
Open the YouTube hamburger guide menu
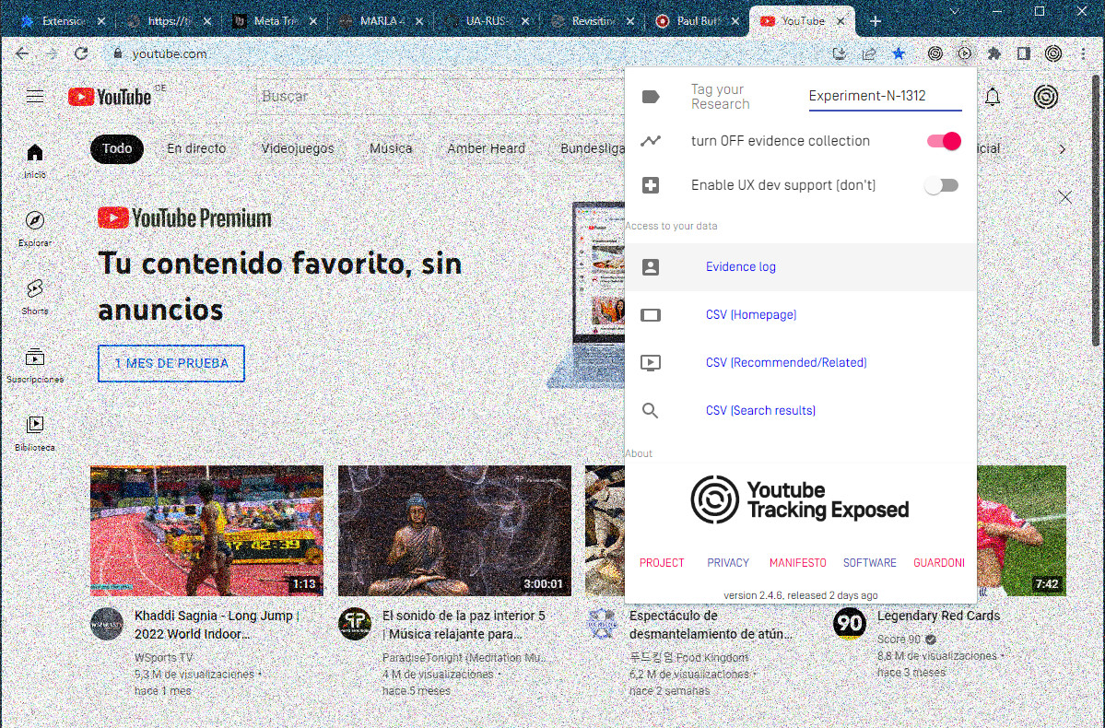34,97
